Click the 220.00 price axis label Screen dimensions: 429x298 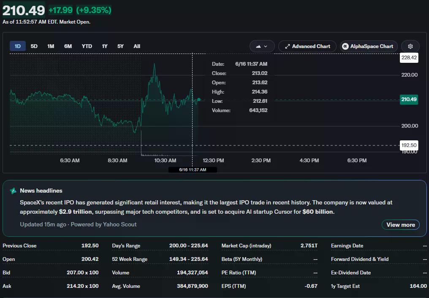pos(410,75)
